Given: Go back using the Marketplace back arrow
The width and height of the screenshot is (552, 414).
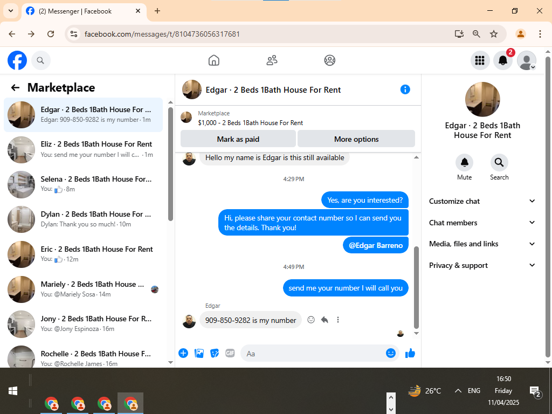Looking at the screenshot, I should click(15, 87).
